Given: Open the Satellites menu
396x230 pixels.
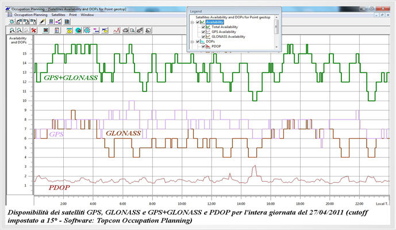Looking at the screenshot, I should pos(58,15).
